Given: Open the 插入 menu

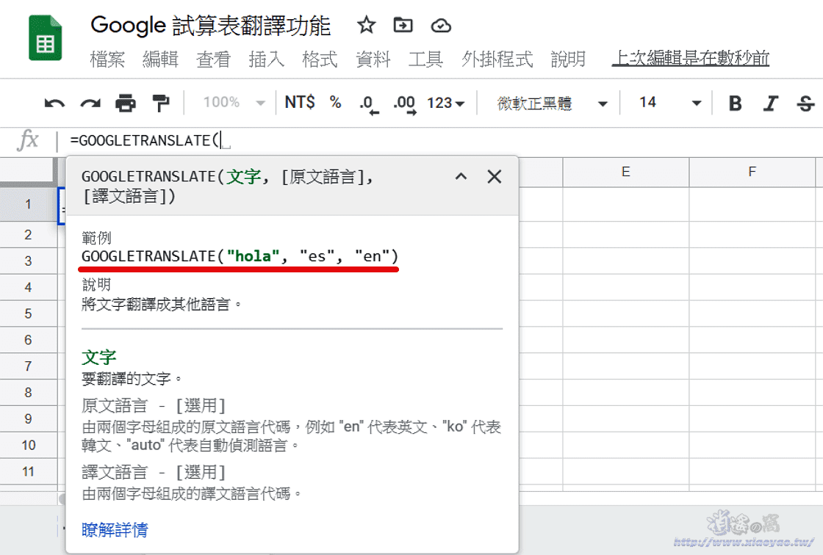Looking at the screenshot, I should click(x=267, y=59).
